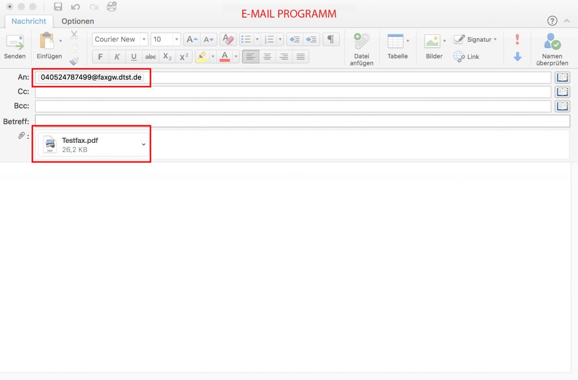Click the clear formatting eraser icon
Image resolution: width=578 pixels, height=380 pixels.
pos(227,40)
